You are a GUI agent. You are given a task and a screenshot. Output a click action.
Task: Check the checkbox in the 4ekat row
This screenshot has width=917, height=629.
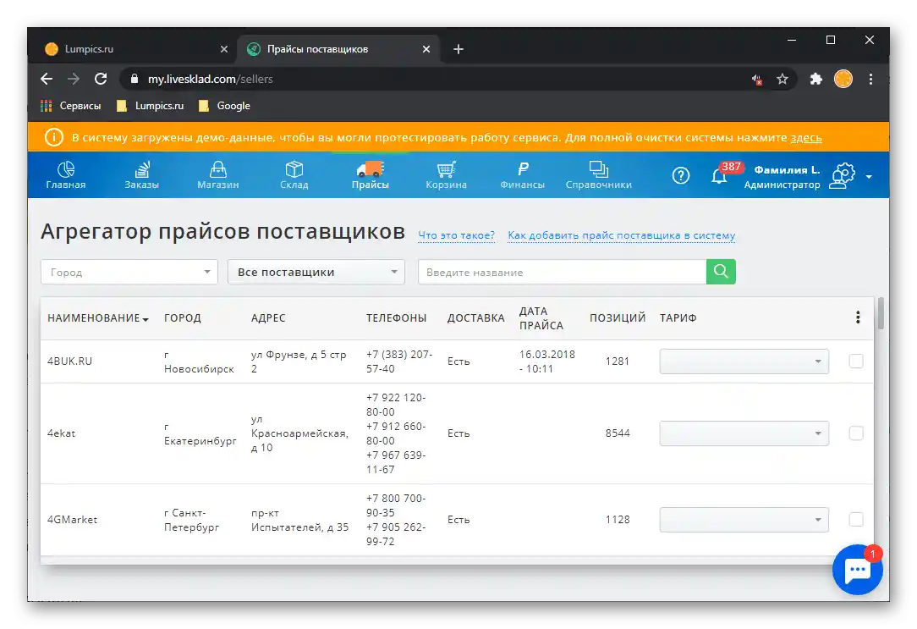click(x=855, y=433)
